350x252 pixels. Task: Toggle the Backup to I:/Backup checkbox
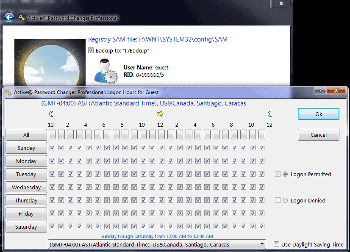[x=91, y=50]
